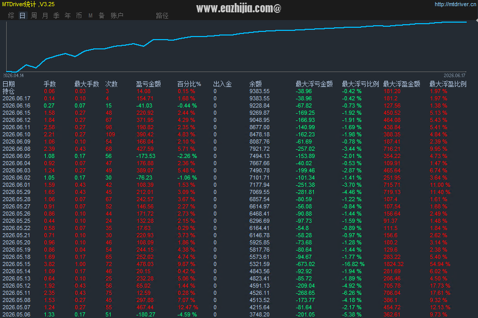Screen dimensions: 478x318
Task: Select the 2026.06.16 date row
Action: coord(16,105)
